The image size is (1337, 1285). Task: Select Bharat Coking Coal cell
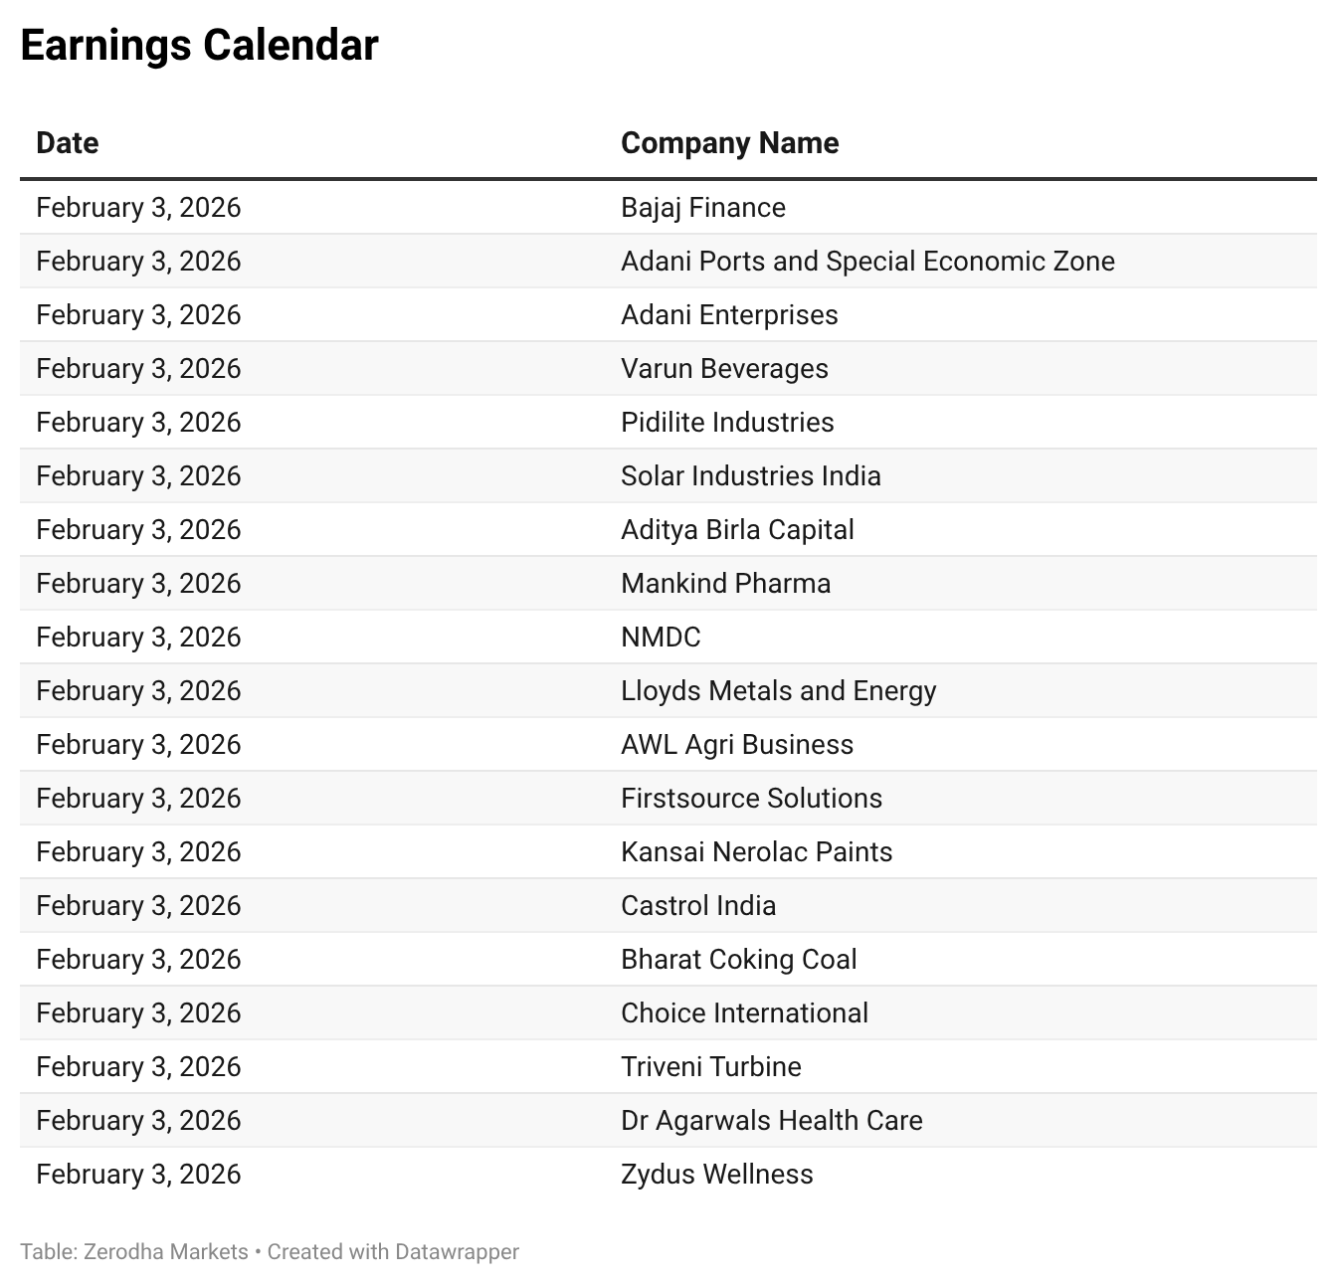coord(738,959)
